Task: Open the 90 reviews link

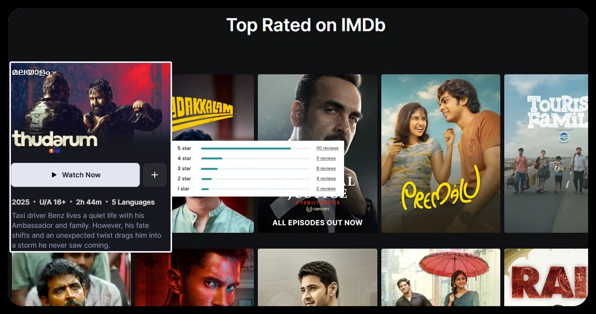Action: [x=327, y=148]
